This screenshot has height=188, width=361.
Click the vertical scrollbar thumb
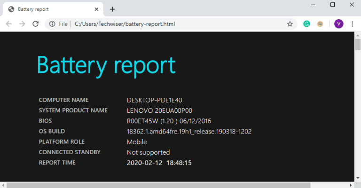point(358,44)
